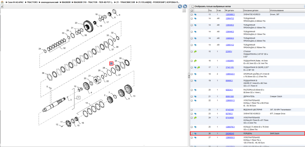Click callout number 23 on the diagram

click(x=76, y=23)
